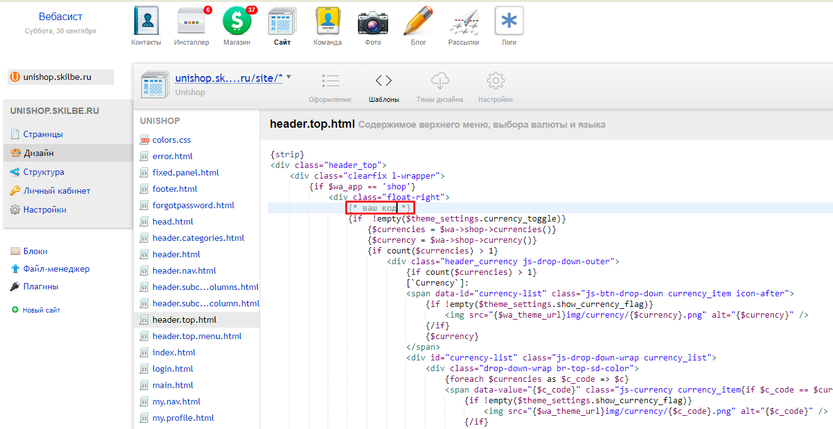This screenshot has height=429, width=833.
Task: Switch to the Темы дизайна tab
Action: (440, 87)
